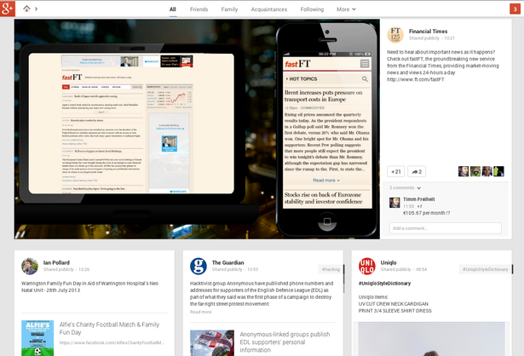Click the #hacking hashtag tag
The width and height of the screenshot is (524, 356).
(331, 269)
